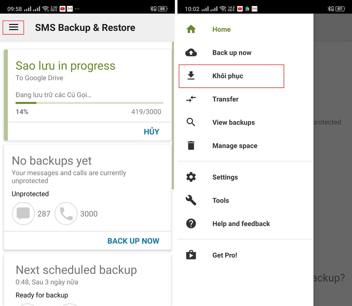The height and width of the screenshot is (306, 352).
Task: Tap the trash can icon for Manage space
Action: 191,145
